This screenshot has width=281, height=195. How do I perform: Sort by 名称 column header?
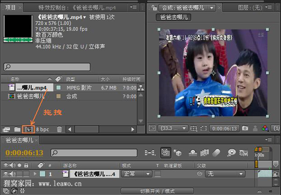coord(15,79)
